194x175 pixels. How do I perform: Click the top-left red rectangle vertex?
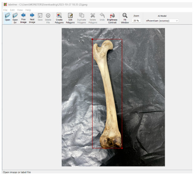tap(92, 39)
